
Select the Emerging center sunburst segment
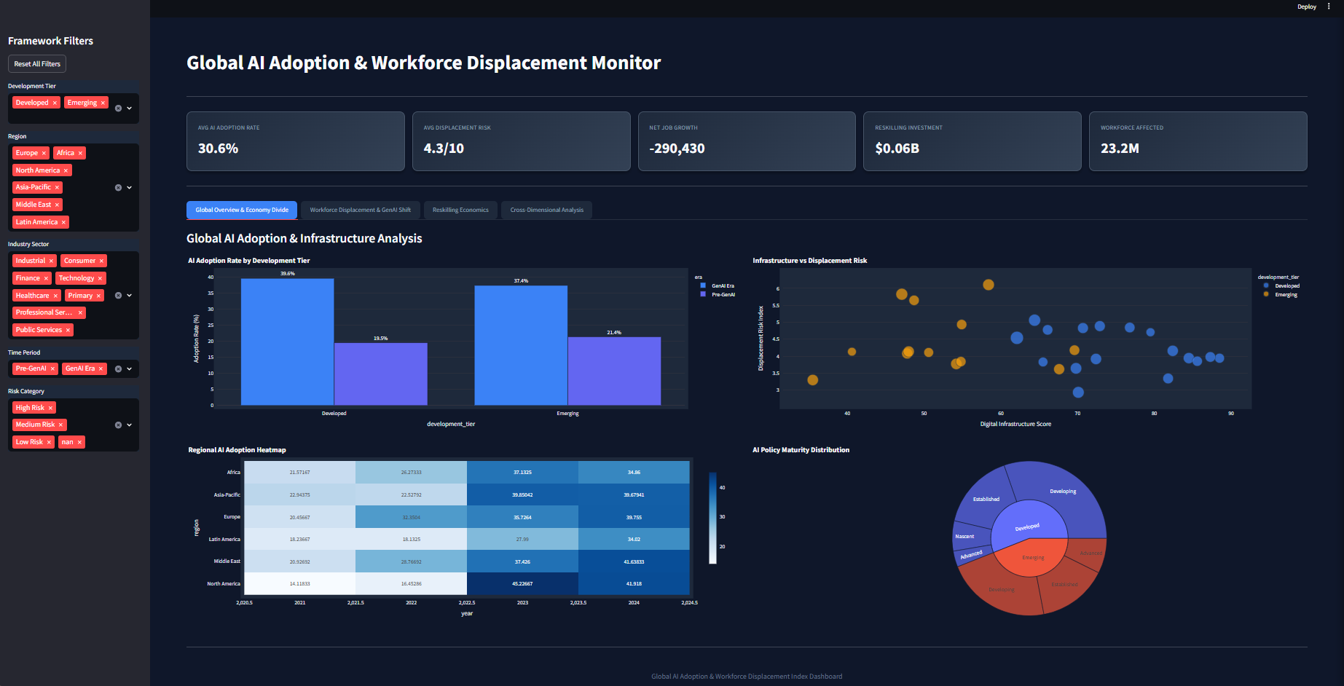point(1033,559)
